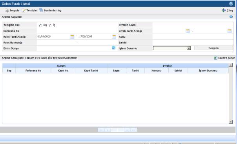
Task: Click the Sahibi input field
Action: click(x=193, y=43)
